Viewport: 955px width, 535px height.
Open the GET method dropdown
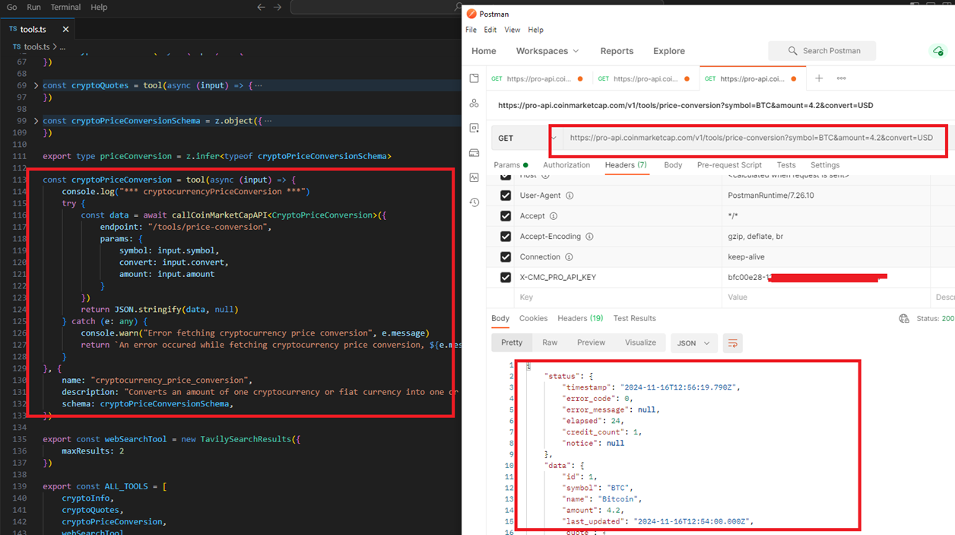pyautogui.click(x=526, y=138)
